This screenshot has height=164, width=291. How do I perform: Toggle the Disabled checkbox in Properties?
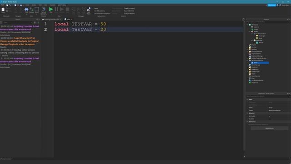coord(270,119)
